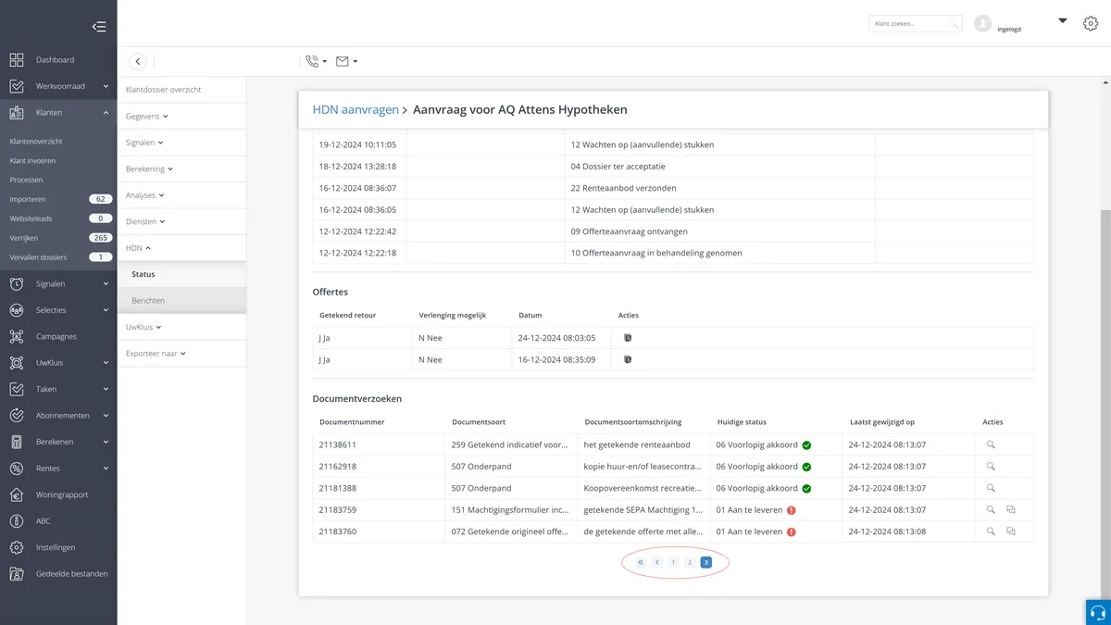Click the Klant zoeken search field

click(x=915, y=24)
